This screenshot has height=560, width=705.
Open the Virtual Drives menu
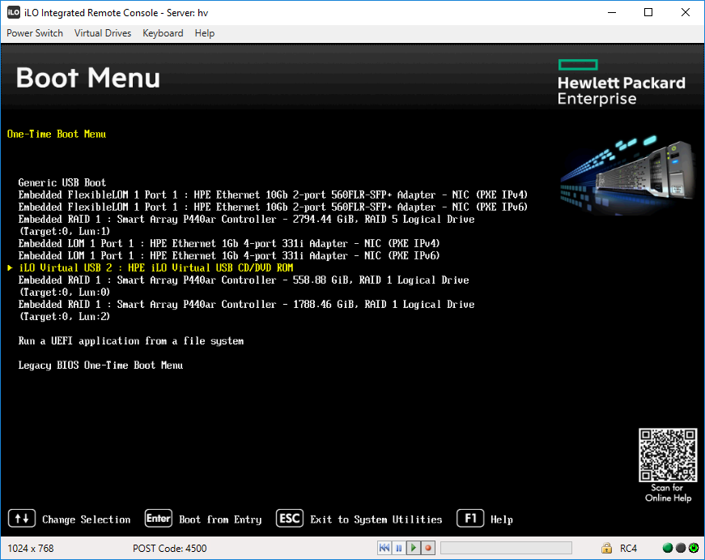(x=102, y=33)
